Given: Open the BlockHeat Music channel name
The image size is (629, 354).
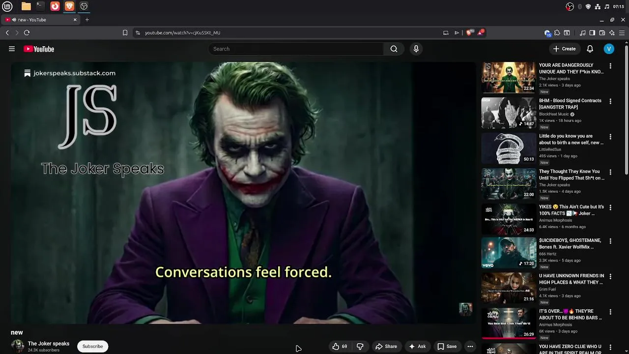Looking at the screenshot, I should [x=554, y=114].
